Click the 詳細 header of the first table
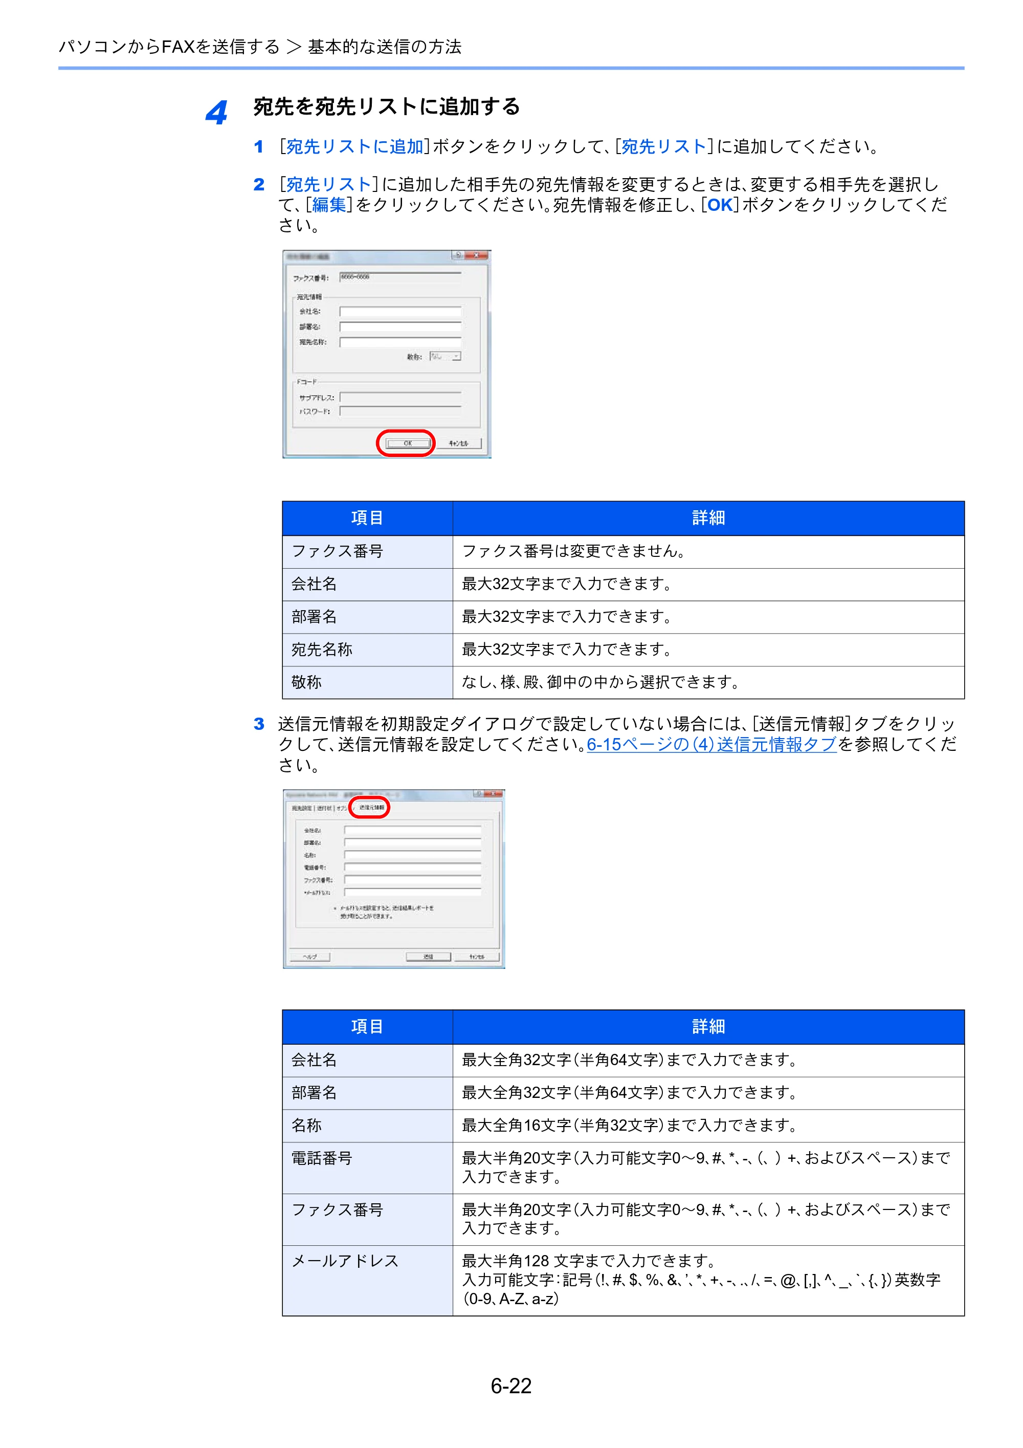 click(x=708, y=518)
